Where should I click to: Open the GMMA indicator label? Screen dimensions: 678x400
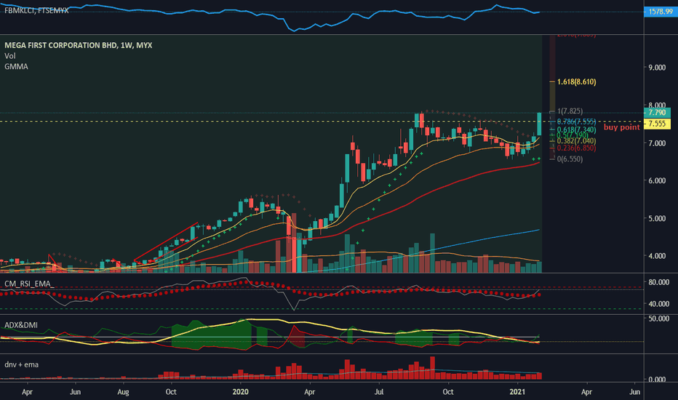pos(16,67)
